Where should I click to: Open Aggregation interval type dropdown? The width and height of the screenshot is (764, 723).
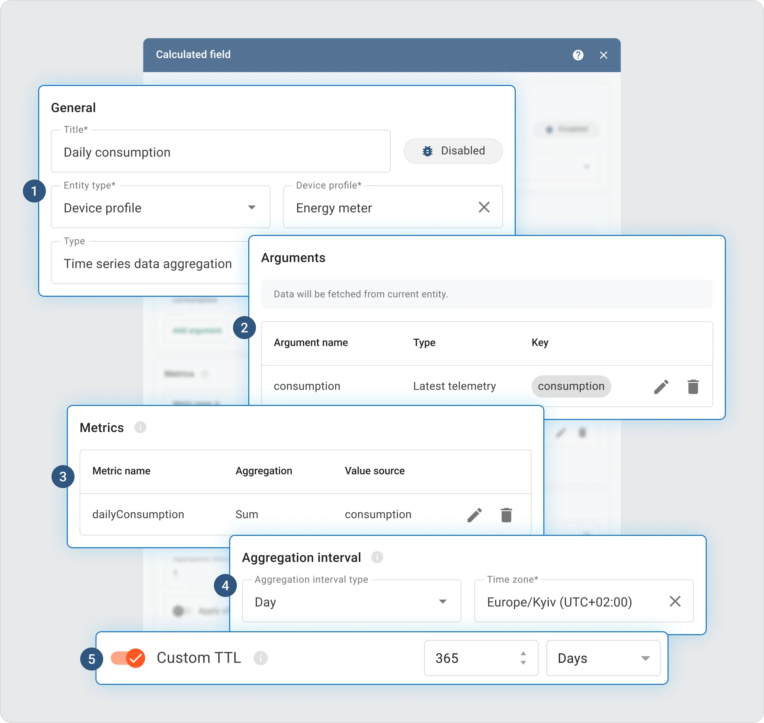click(351, 602)
